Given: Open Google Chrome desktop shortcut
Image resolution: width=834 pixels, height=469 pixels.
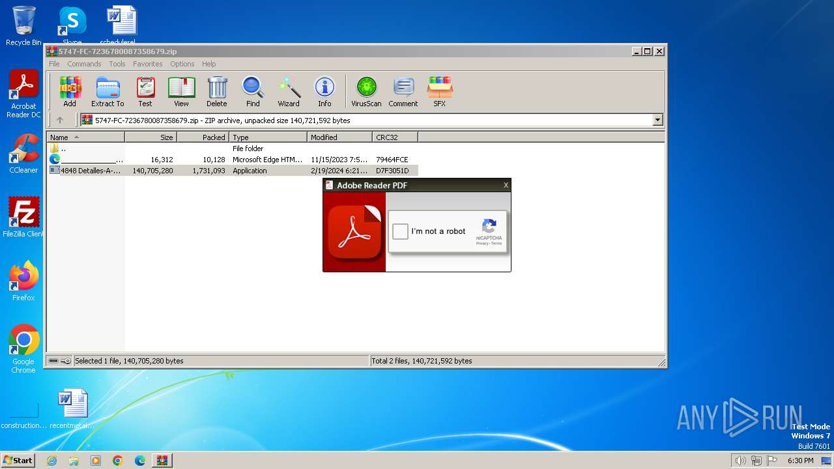Looking at the screenshot, I should 23,349.
